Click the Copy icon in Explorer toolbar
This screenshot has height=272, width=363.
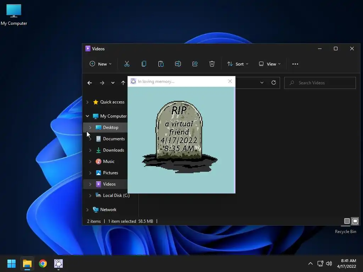144,64
